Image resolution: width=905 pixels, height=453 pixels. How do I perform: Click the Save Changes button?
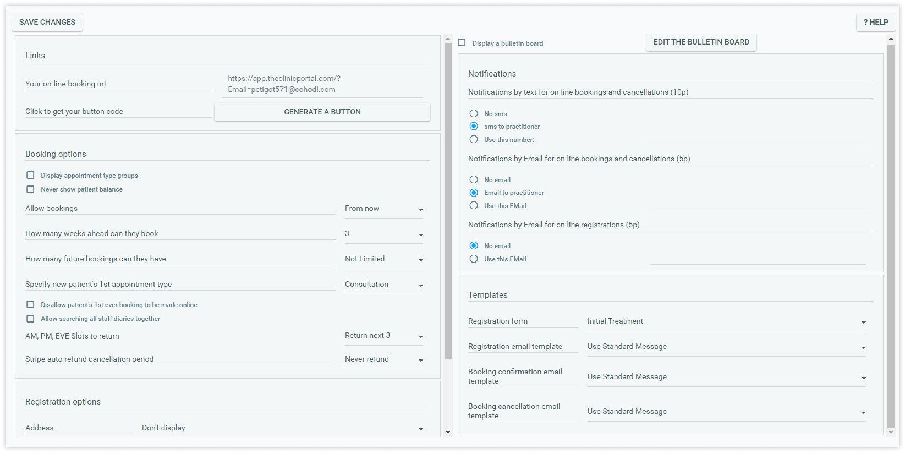click(x=47, y=22)
